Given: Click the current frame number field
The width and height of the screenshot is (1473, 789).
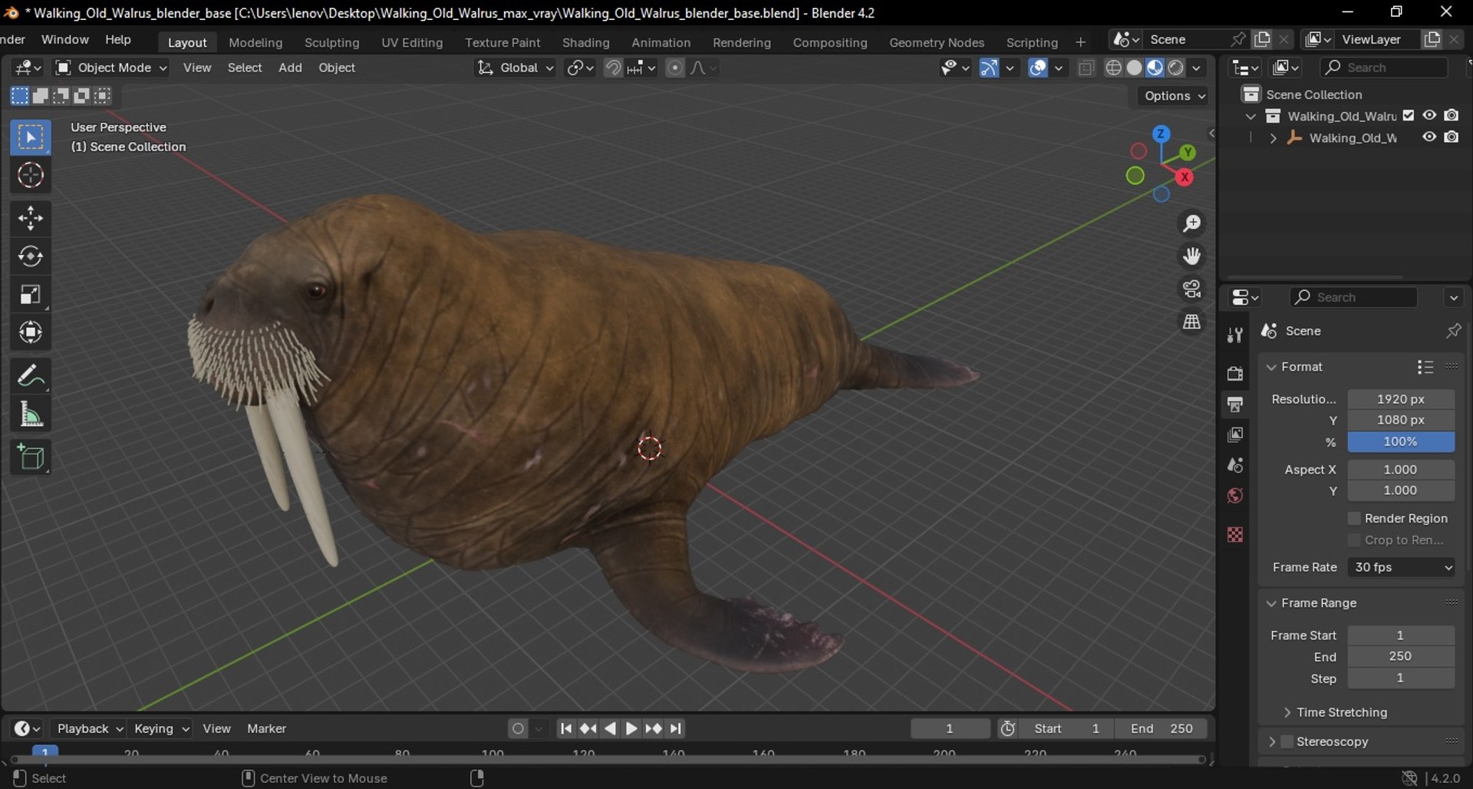Looking at the screenshot, I should tap(950, 728).
